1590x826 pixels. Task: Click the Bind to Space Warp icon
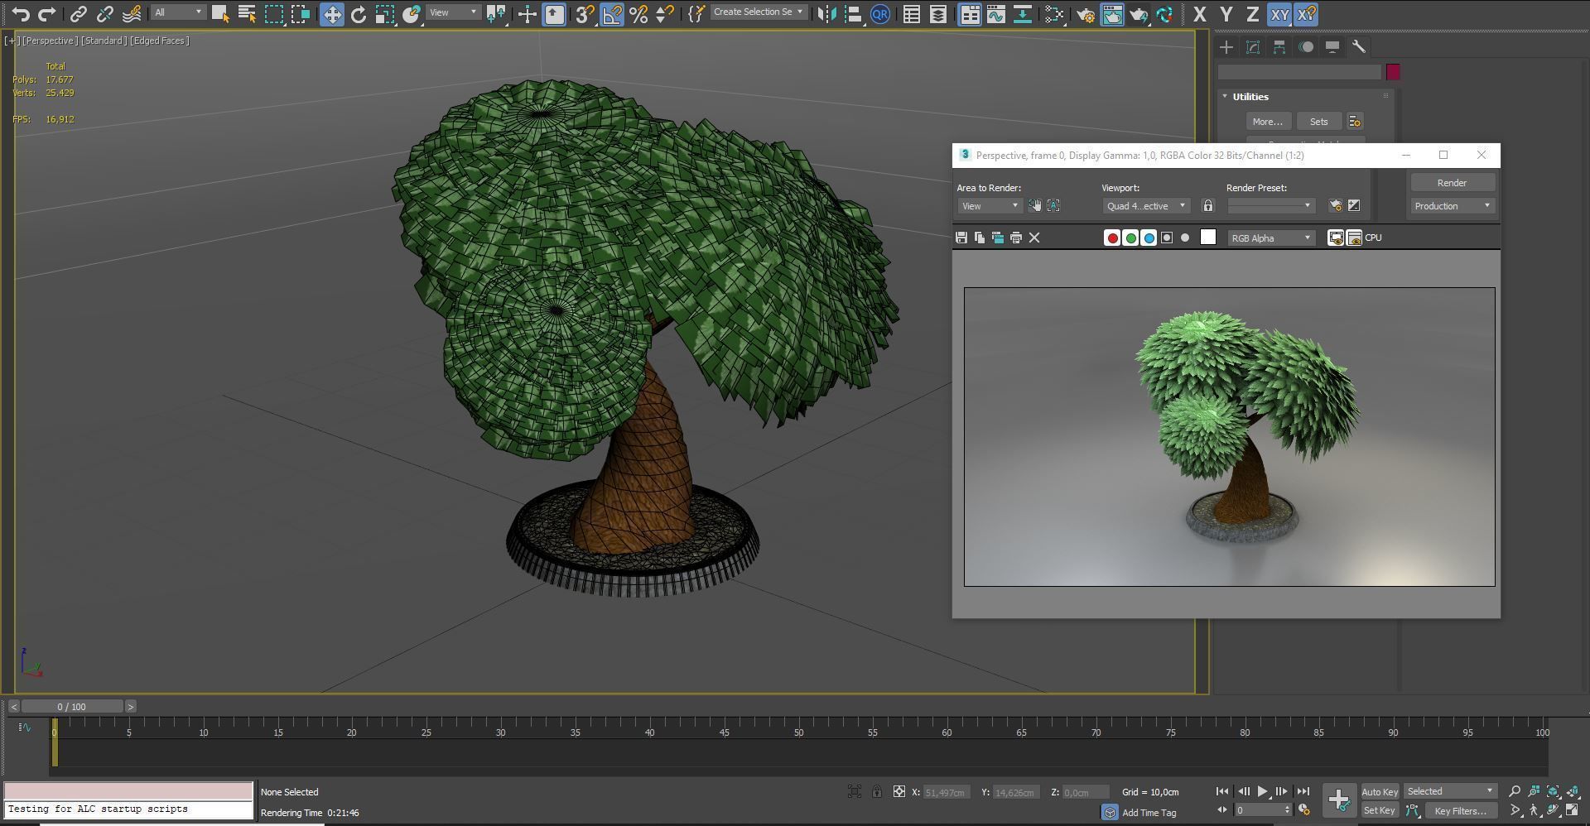click(x=131, y=14)
